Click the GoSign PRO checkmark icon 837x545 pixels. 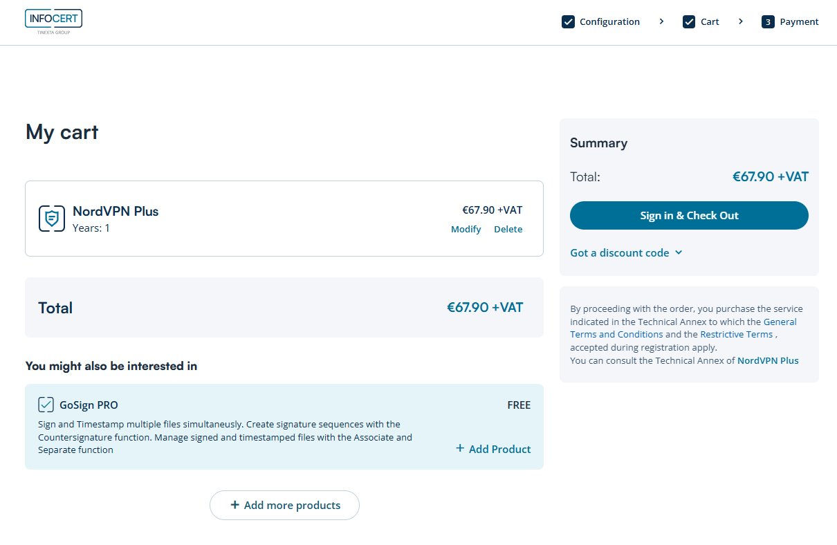pos(46,405)
